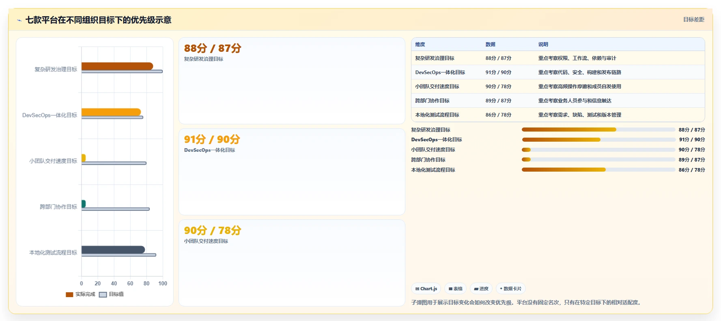The width and height of the screenshot is (721, 321).
Task: Open the 90分 / 78分 data card
Action: (292, 263)
